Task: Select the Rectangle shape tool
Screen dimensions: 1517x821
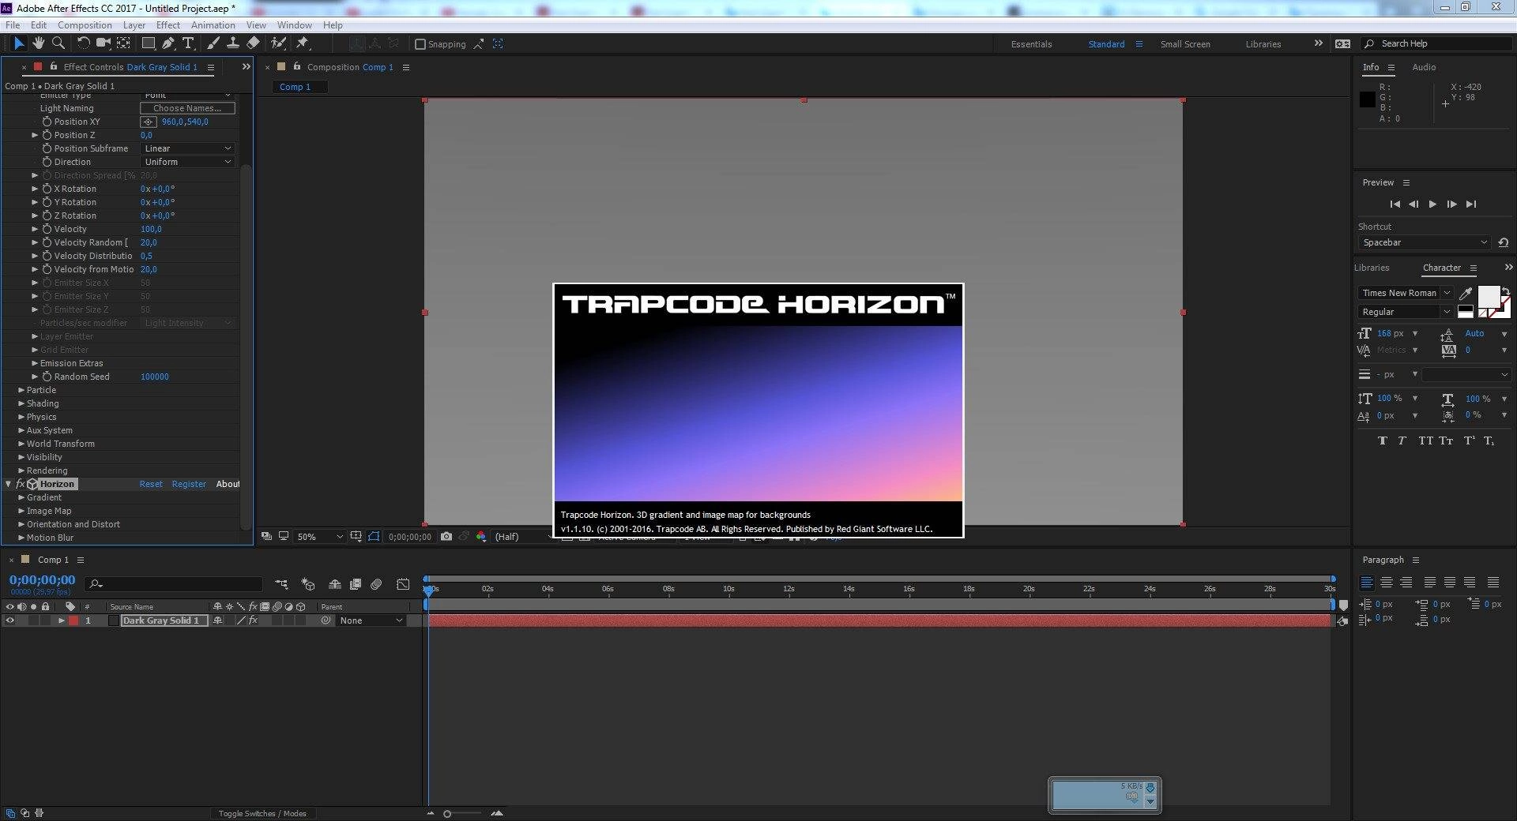Action: pyautogui.click(x=148, y=43)
